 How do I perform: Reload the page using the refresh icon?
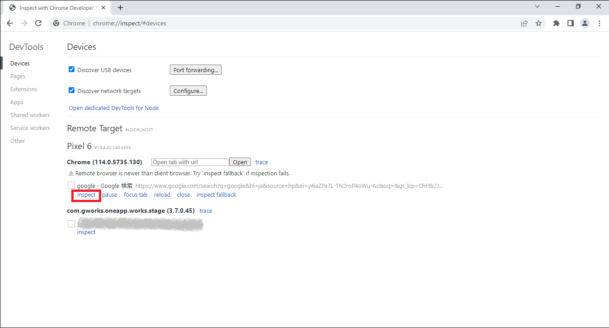tap(38, 23)
